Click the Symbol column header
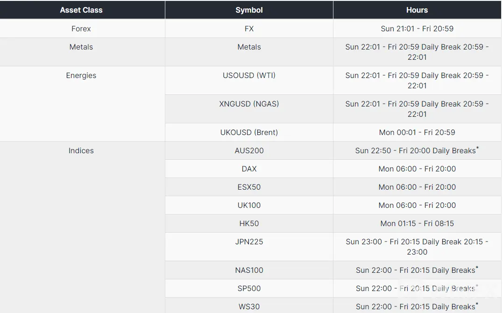Screen dimensions: 503x313 coord(249,10)
